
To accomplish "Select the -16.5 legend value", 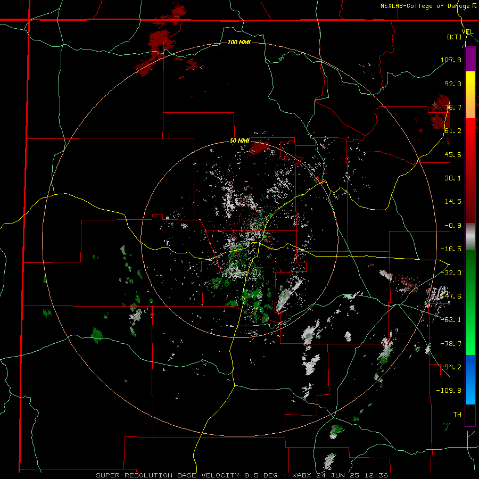I will coord(451,249).
